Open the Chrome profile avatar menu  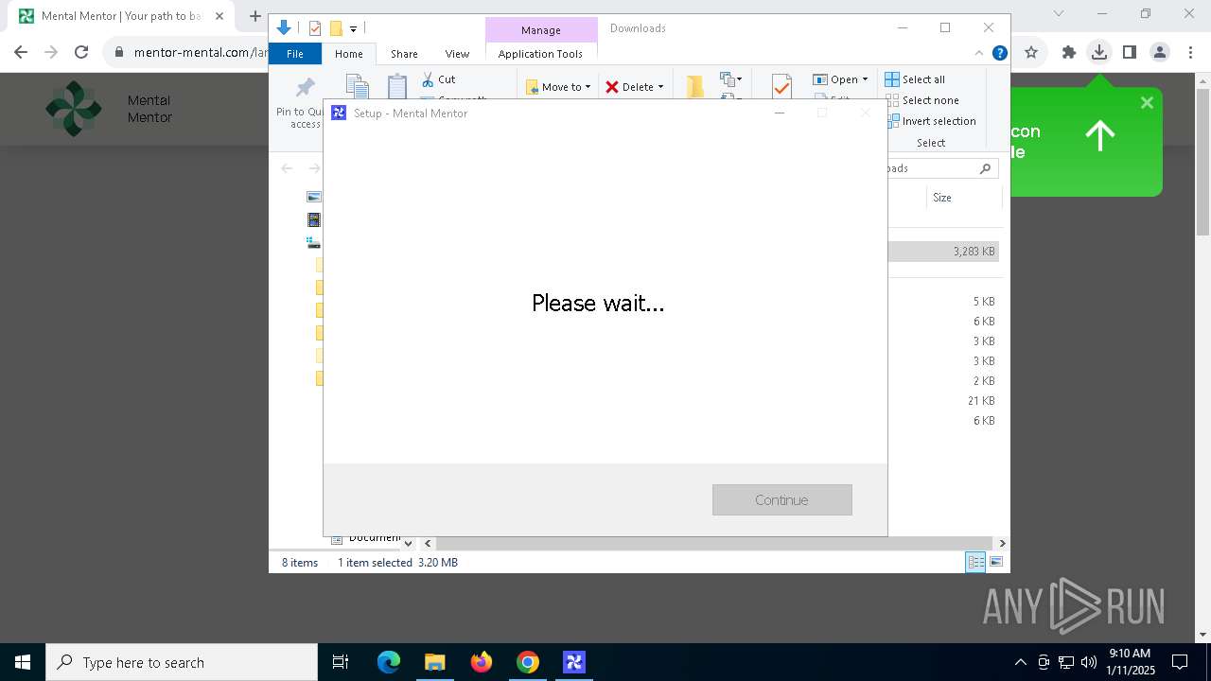1160,52
